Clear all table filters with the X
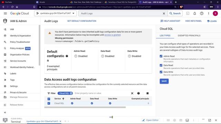 coord(132,93)
